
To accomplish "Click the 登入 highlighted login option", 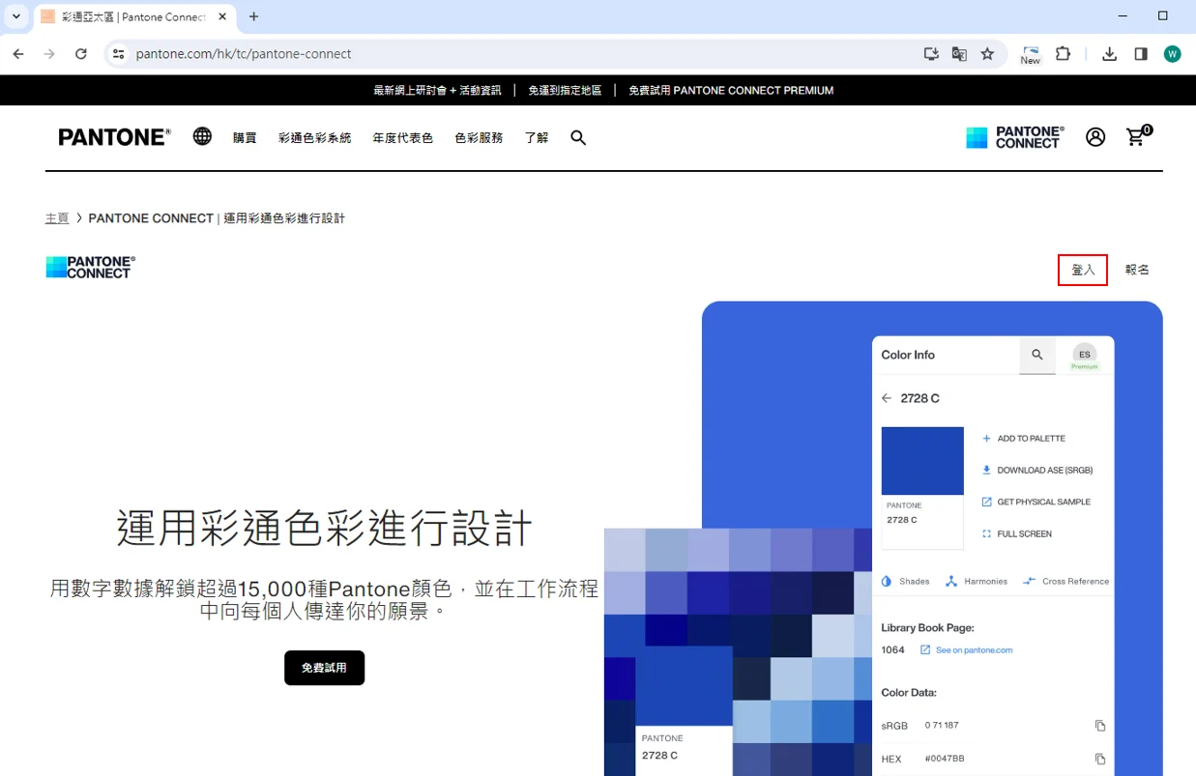I will tap(1082, 270).
